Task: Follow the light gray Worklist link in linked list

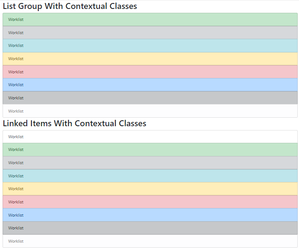Action: (150, 163)
